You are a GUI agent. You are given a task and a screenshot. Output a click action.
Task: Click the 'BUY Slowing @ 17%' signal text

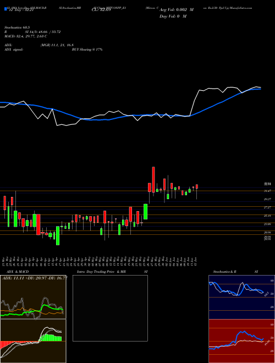(87, 50)
